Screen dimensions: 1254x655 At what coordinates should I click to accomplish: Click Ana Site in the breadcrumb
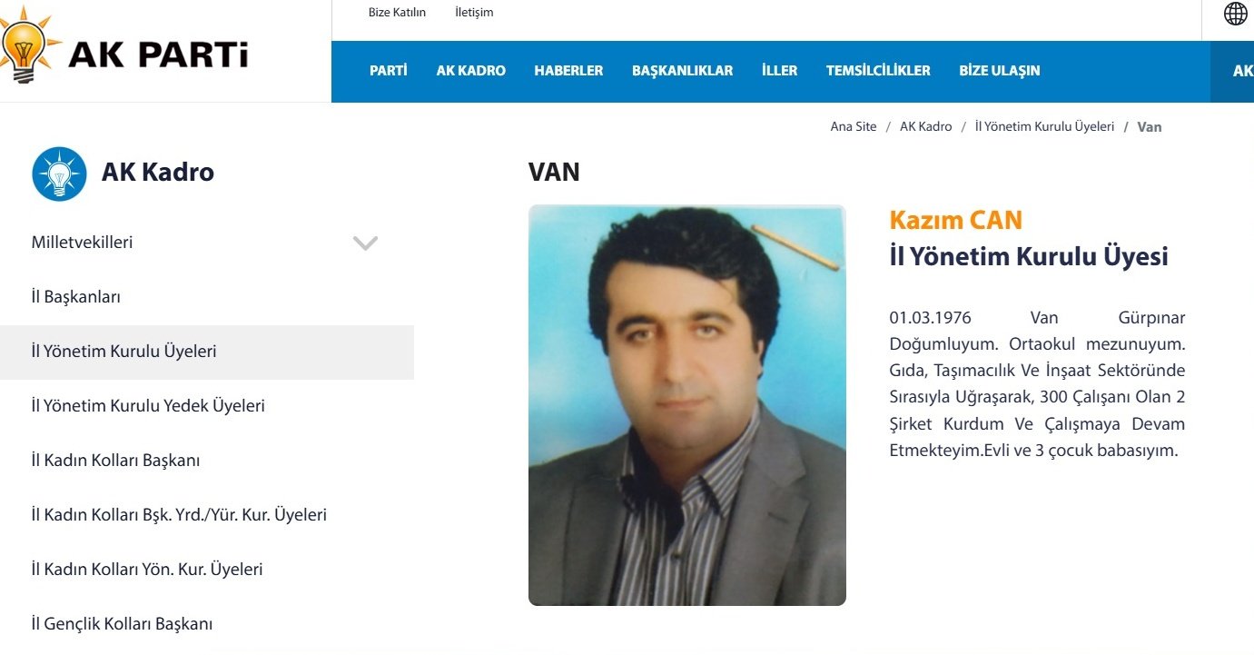tap(854, 127)
